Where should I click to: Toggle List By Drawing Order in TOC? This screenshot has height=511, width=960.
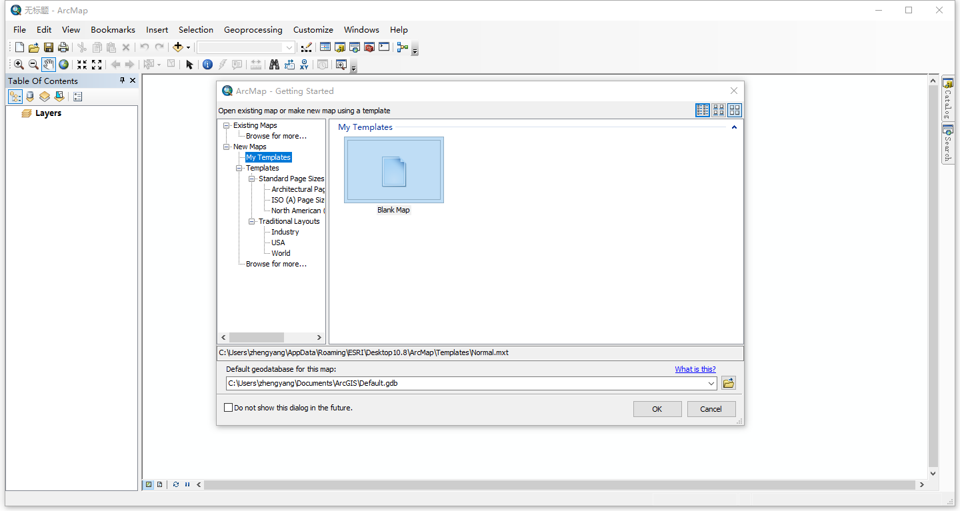(x=15, y=97)
